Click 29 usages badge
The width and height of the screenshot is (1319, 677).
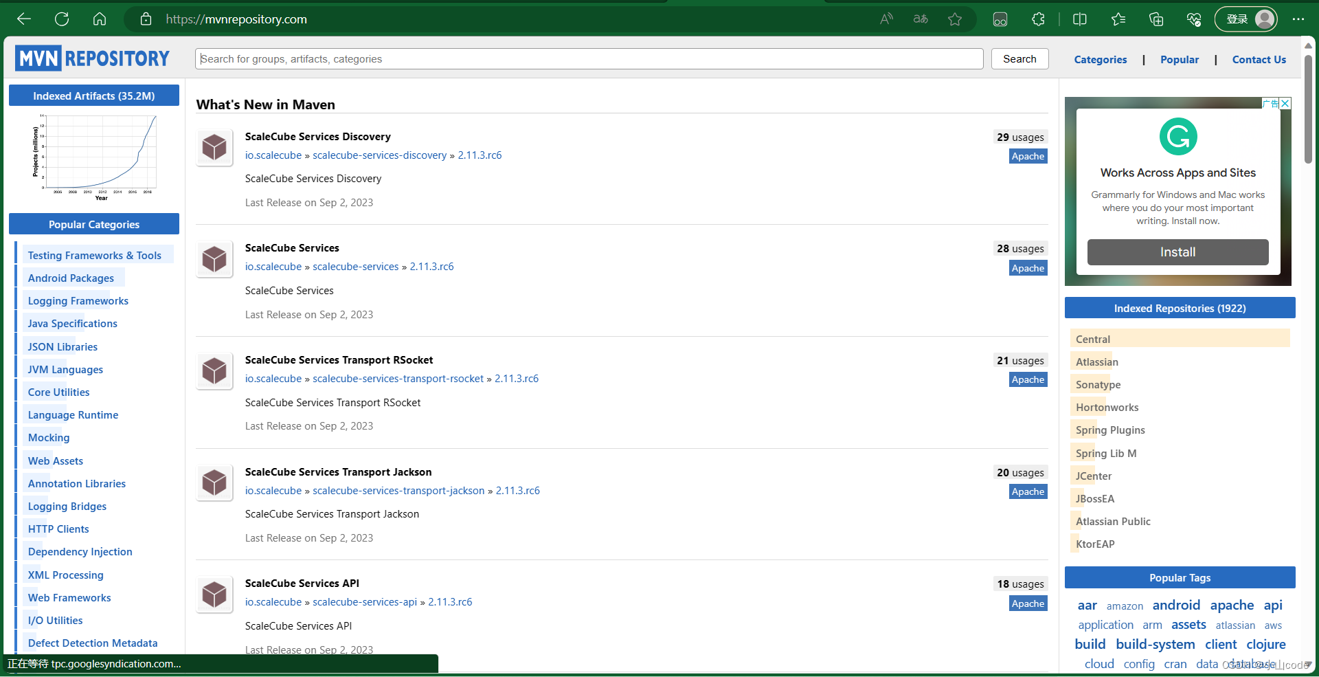pyautogui.click(x=1020, y=137)
